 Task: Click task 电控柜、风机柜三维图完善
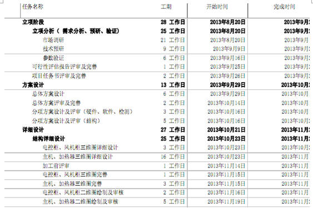coord(75,175)
